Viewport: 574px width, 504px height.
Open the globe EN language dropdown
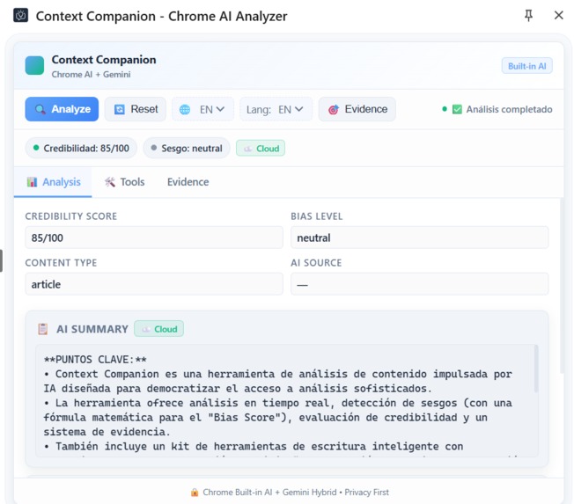coord(202,109)
